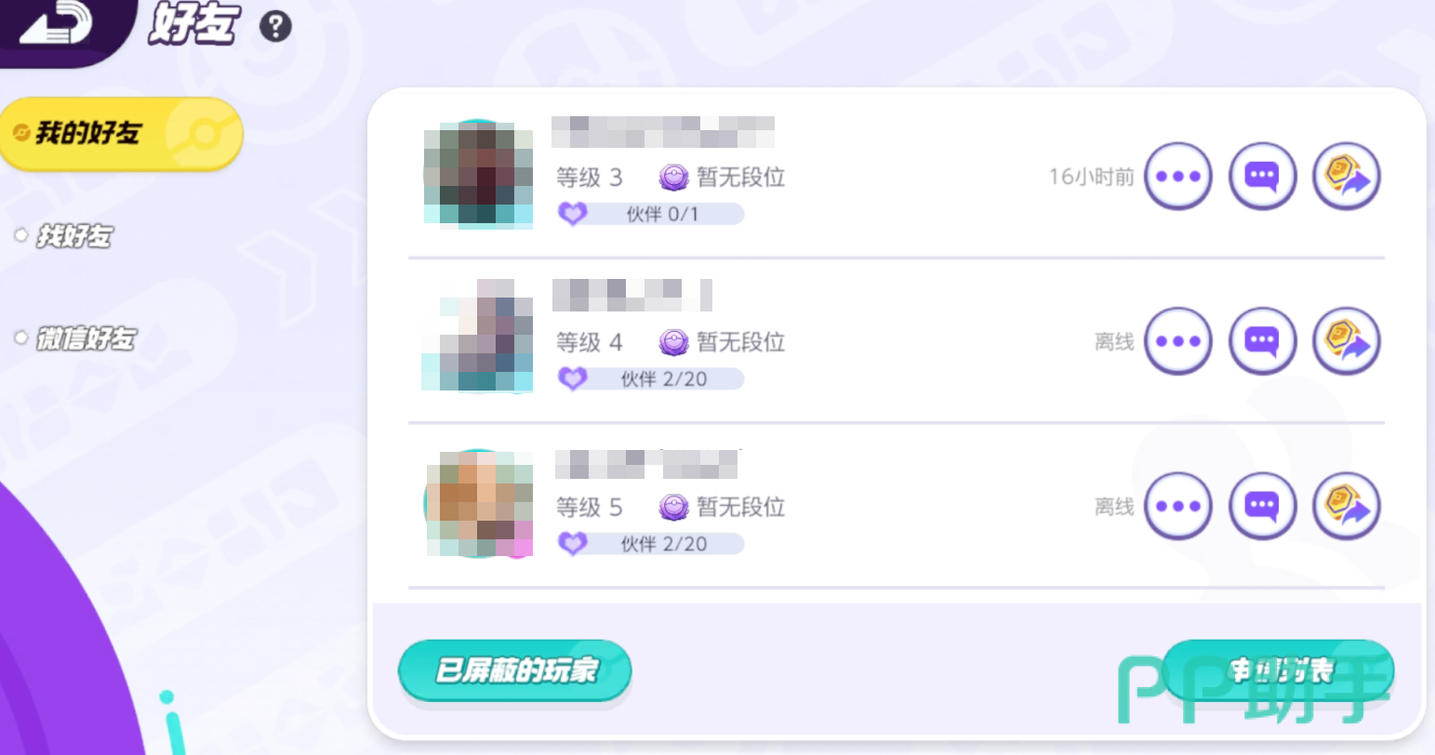Image resolution: width=1435 pixels, height=755 pixels.
Task: Open more options for the level 3 friend
Action: click(x=1178, y=177)
